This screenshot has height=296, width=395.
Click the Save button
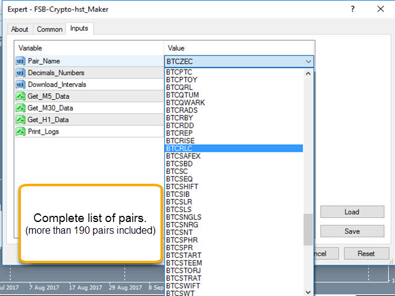tap(352, 231)
